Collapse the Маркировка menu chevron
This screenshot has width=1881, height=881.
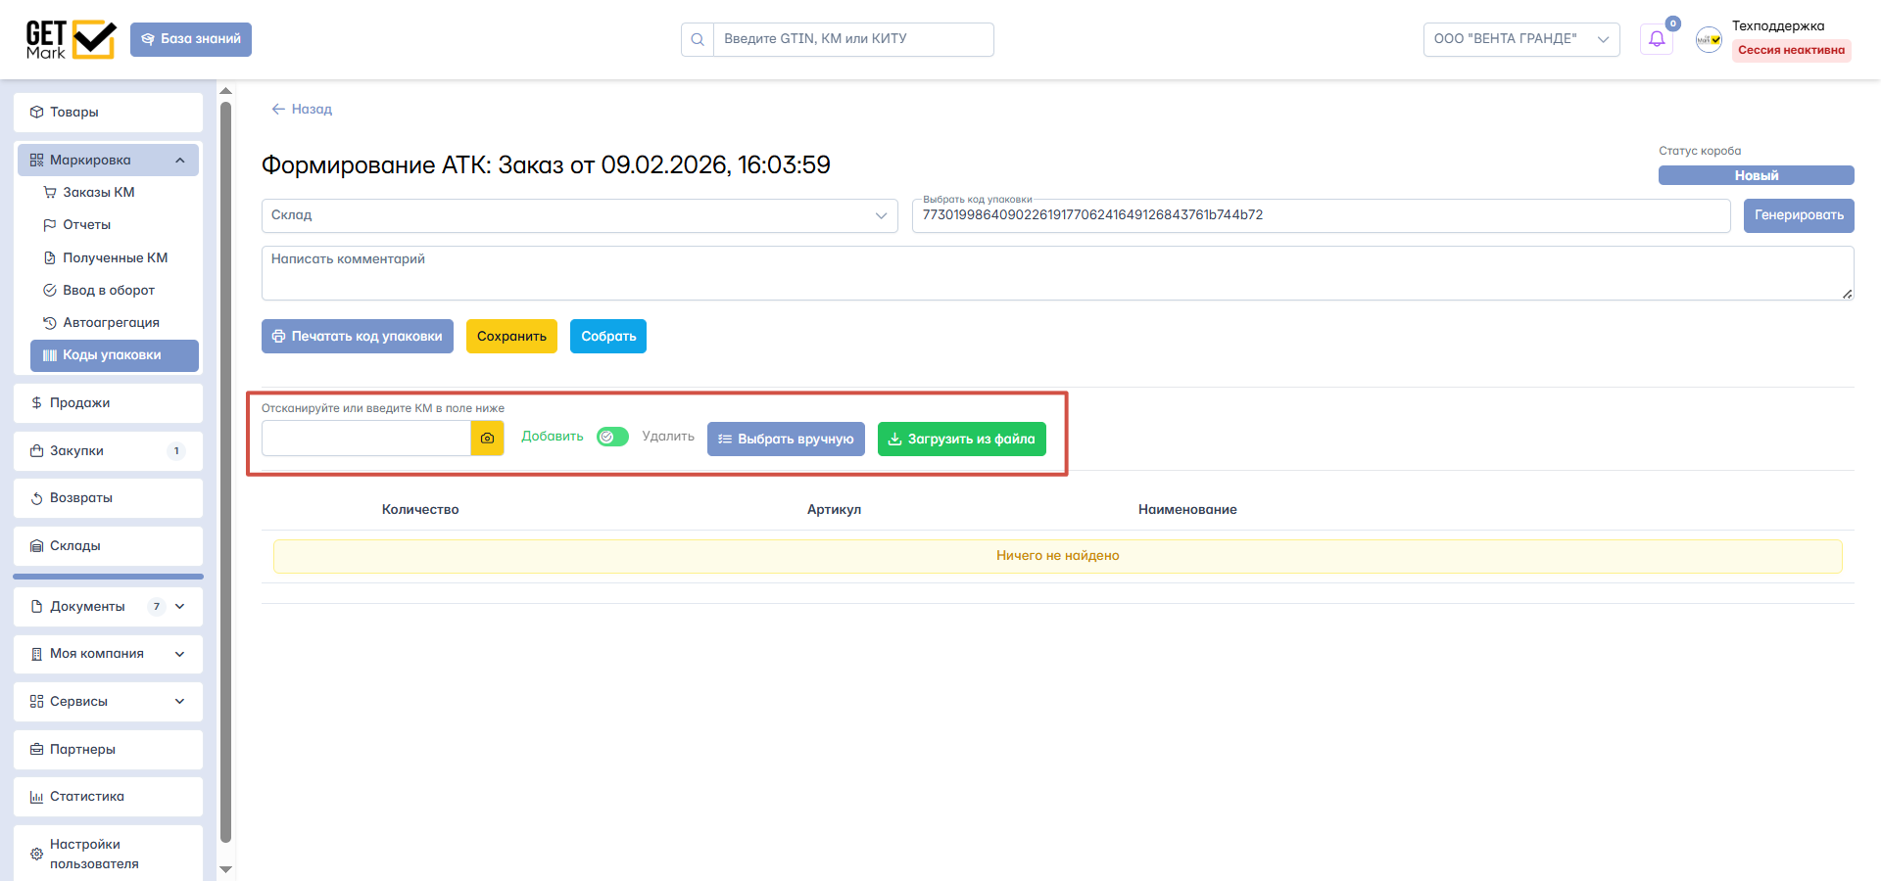[x=180, y=160]
